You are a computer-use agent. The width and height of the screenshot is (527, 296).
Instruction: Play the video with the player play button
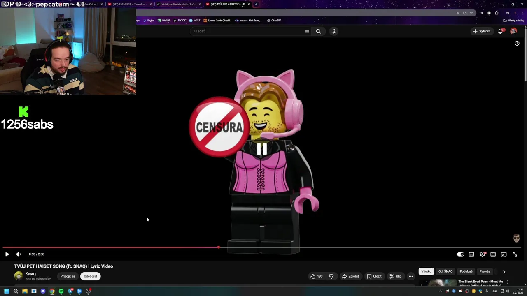pos(7,254)
